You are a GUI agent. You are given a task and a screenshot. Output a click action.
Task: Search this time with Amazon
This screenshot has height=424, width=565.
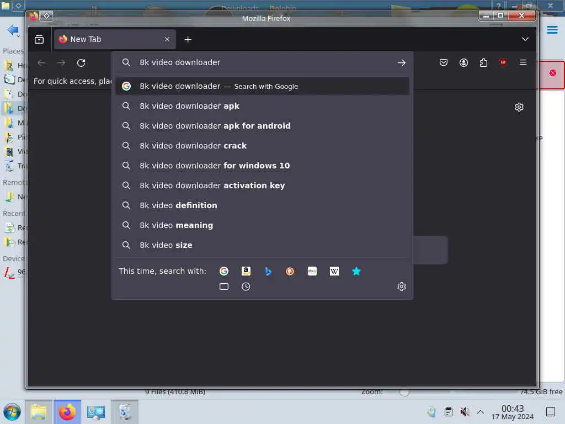pos(246,271)
